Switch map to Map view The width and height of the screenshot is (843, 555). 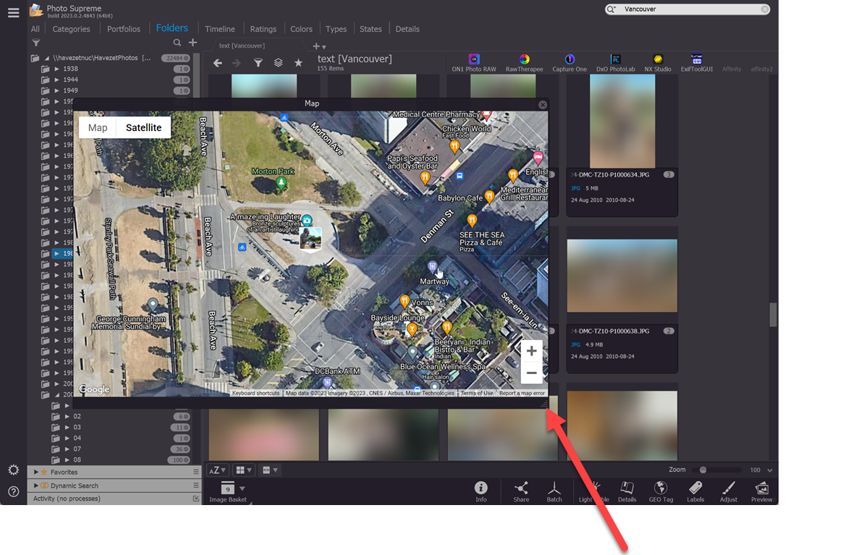tap(98, 127)
